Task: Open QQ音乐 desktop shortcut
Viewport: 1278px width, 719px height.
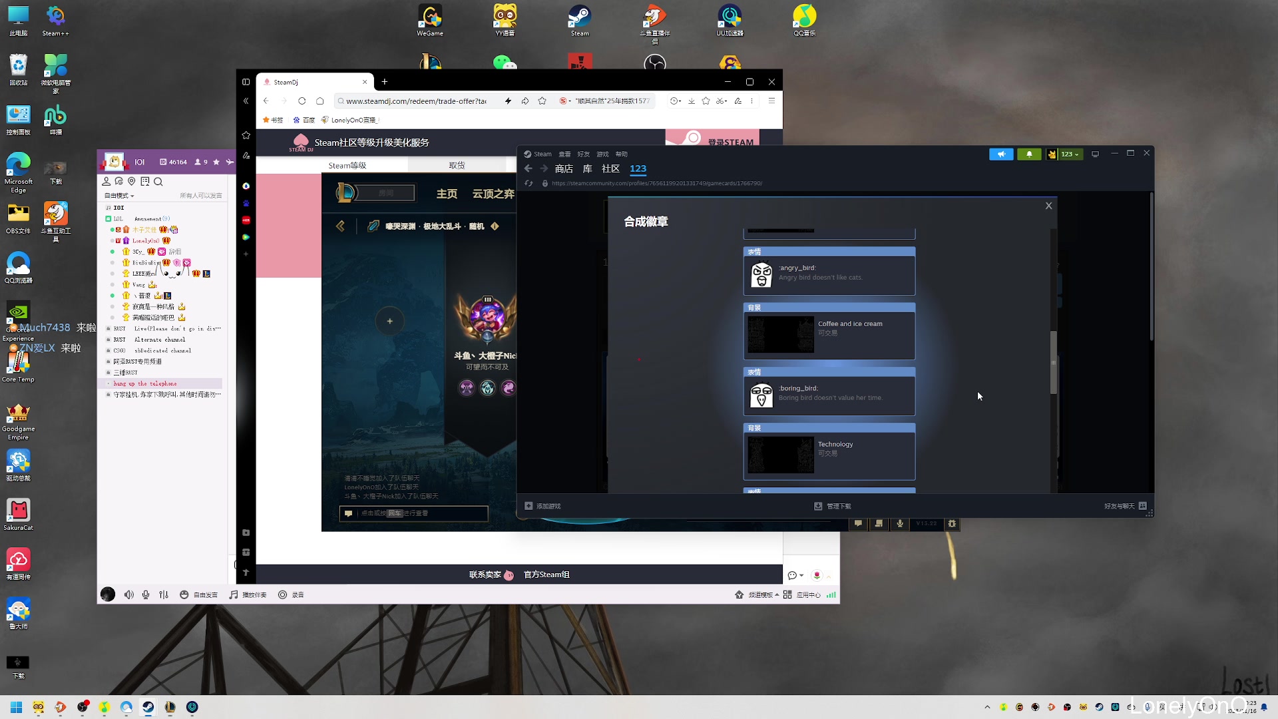Action: (804, 21)
